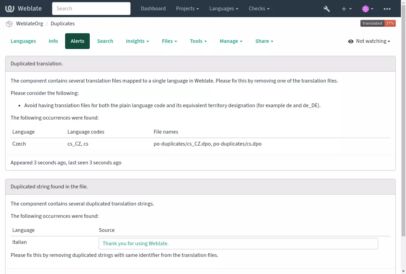406x274 pixels.
Task: Switch to the Info tab
Action: tap(53, 41)
